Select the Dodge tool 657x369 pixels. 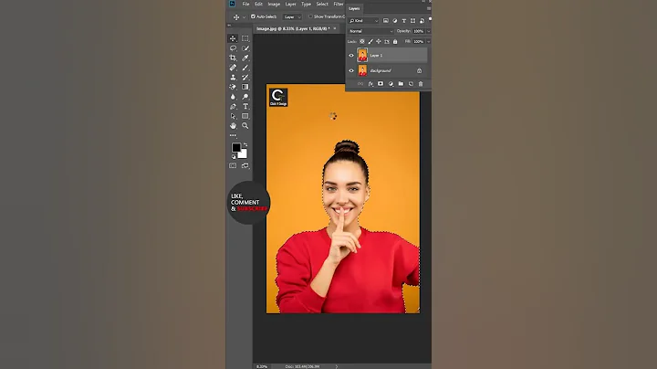pos(245,97)
